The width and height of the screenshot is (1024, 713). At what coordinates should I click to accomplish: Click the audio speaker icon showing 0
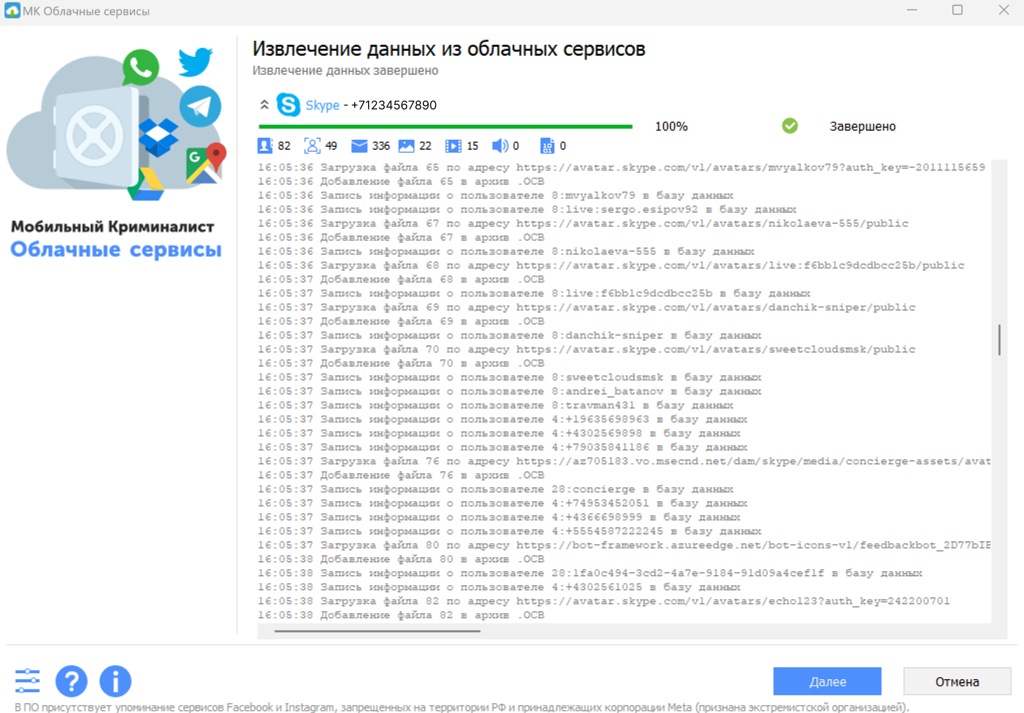coord(500,146)
